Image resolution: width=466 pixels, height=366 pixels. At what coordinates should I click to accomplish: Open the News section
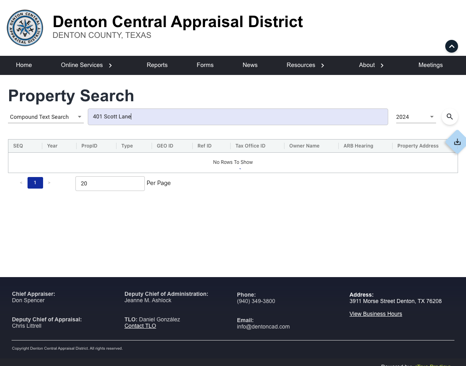[250, 65]
